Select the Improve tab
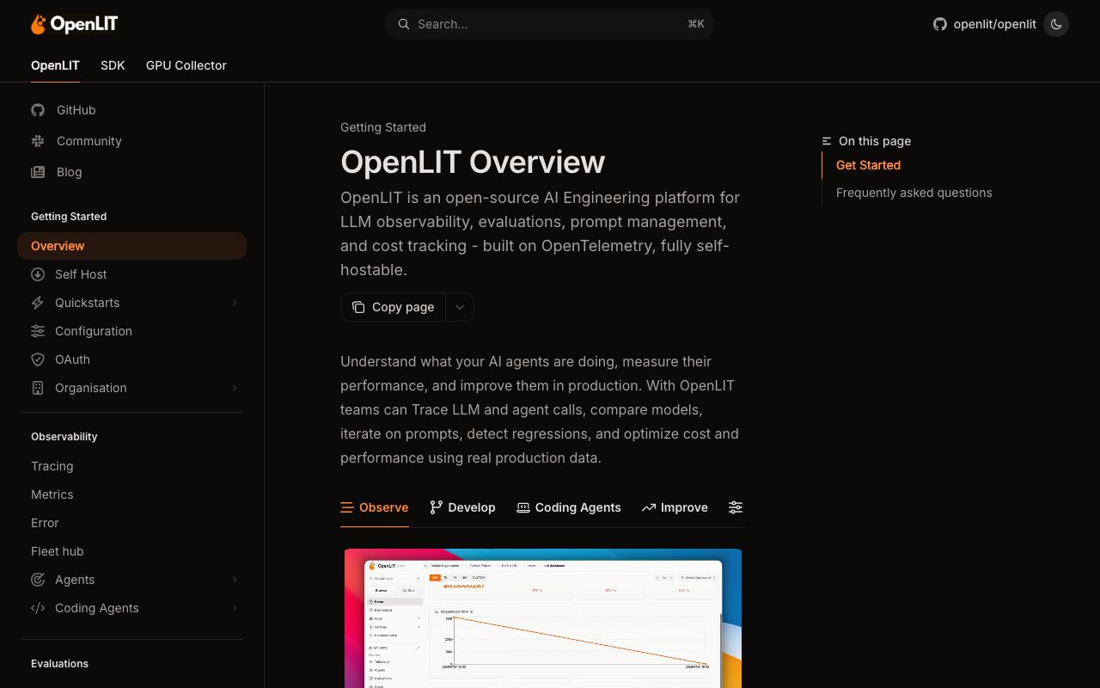Image resolution: width=1100 pixels, height=688 pixels. [x=675, y=507]
